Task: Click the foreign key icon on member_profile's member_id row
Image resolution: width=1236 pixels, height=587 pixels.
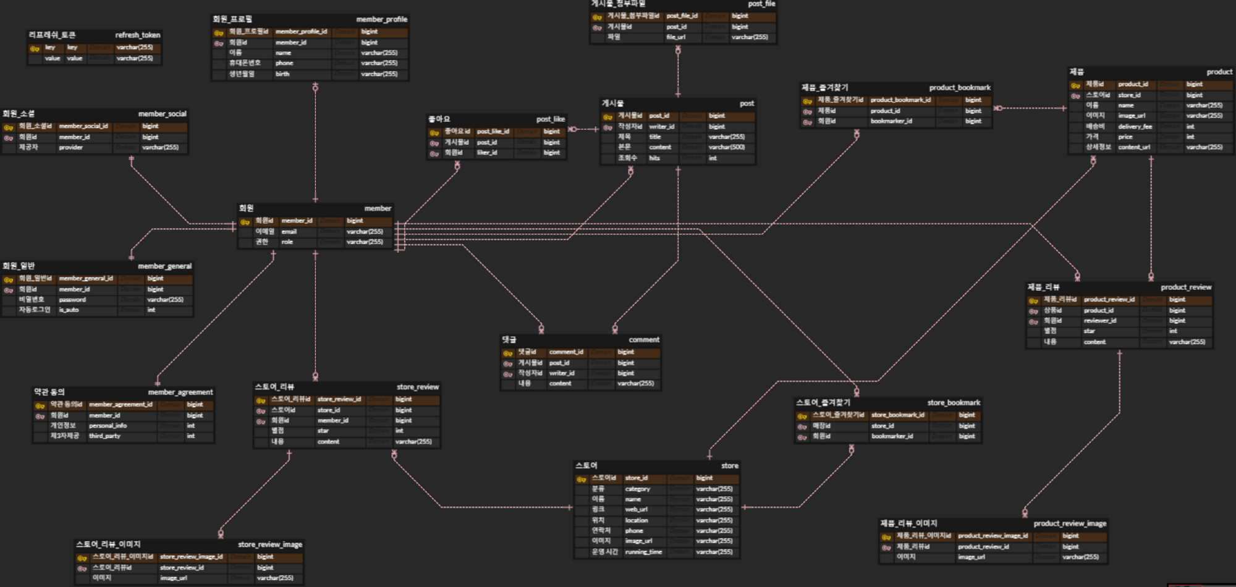Action: pos(219,43)
